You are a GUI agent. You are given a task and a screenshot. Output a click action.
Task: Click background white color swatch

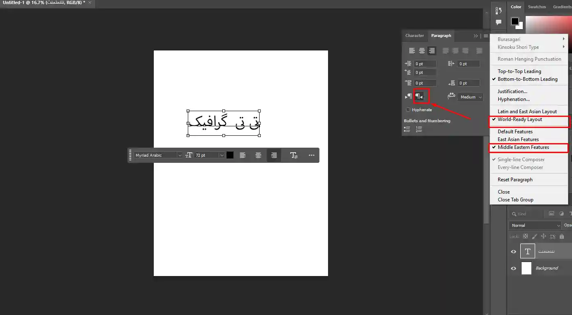(x=520, y=26)
